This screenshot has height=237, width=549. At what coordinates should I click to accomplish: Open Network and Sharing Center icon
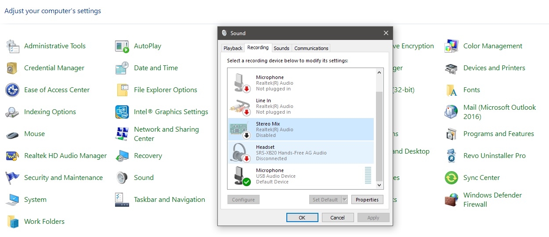[x=122, y=134]
